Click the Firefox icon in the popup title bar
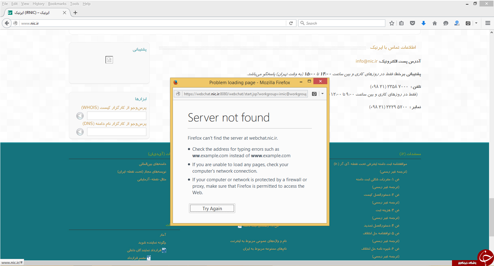The height and width of the screenshot is (266, 494). (176, 82)
